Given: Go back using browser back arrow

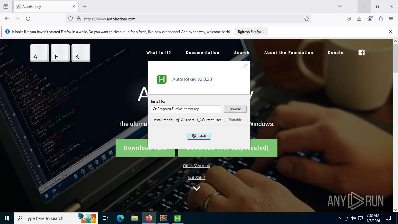Looking at the screenshot, I should [x=7, y=19].
